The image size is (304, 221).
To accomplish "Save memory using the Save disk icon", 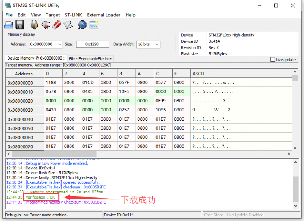I will [19, 25].
